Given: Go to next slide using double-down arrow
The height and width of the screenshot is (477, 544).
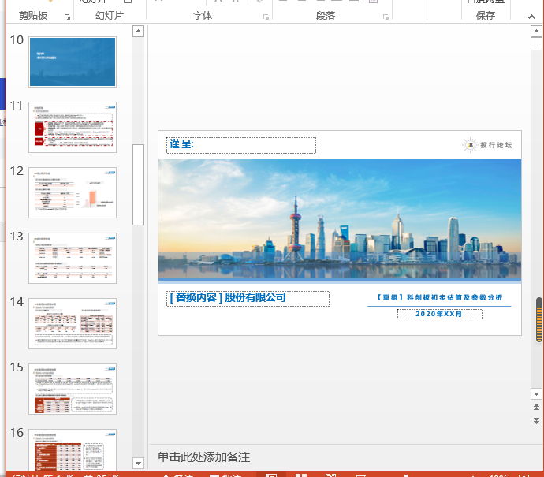Looking at the screenshot, I should [536, 421].
